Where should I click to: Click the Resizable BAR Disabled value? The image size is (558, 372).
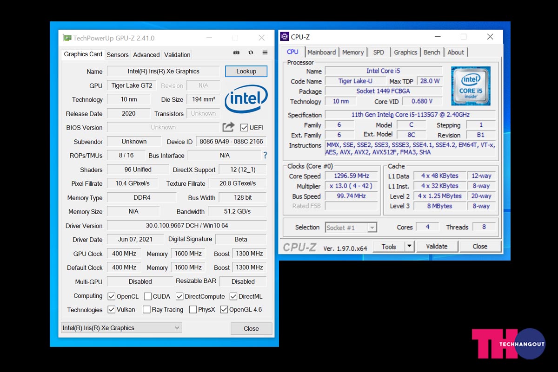click(243, 281)
